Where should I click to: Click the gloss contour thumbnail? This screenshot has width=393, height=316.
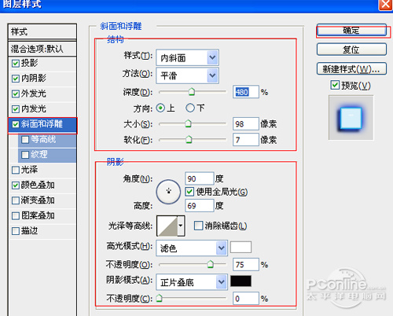coord(167,226)
